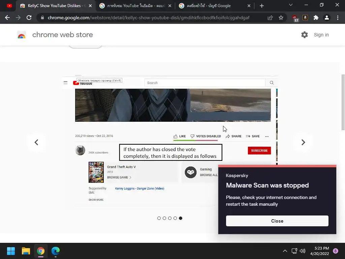Click the chrome web store title
The width and height of the screenshot is (345, 259).
pos(62,35)
